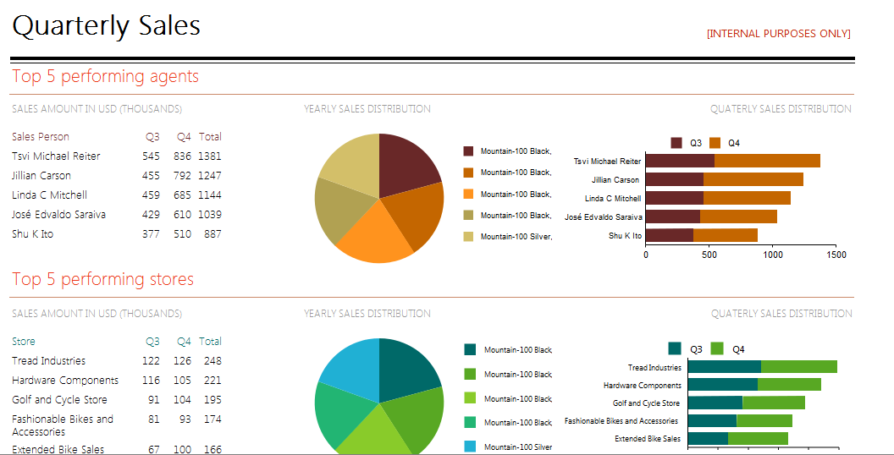
Task: Click the Q3 bar segment for Jillian Carson
Action: 675,179
